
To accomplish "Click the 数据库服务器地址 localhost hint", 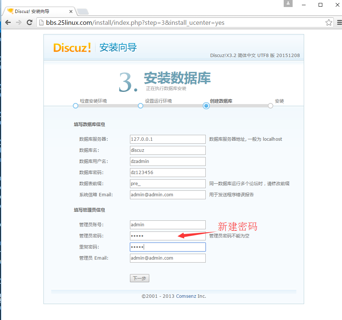I will point(245,139).
